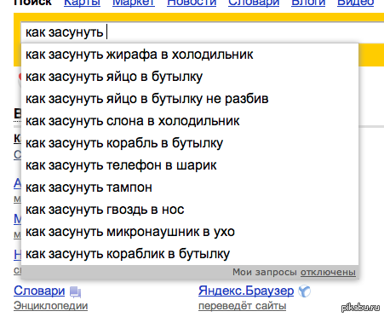Click the Энциклопедии link
Image resolution: width=384 pixels, height=317 pixels.
[x=50, y=306]
